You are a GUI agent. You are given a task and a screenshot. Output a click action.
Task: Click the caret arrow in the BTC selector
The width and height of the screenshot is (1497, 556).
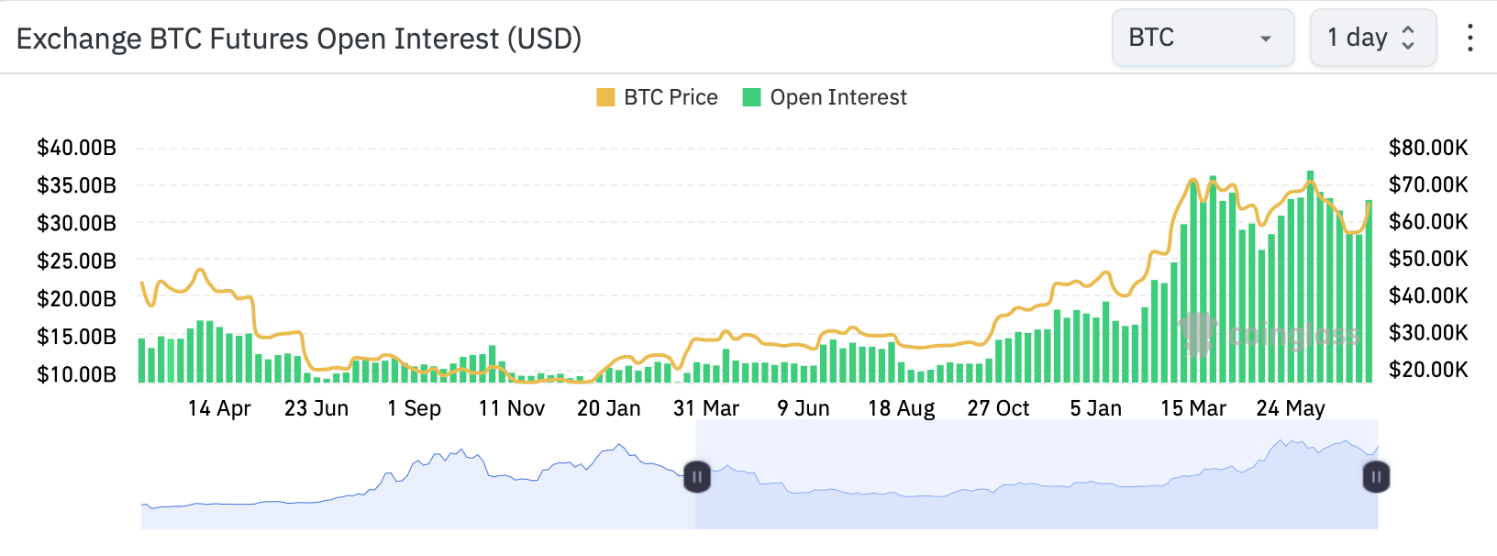point(1266,39)
